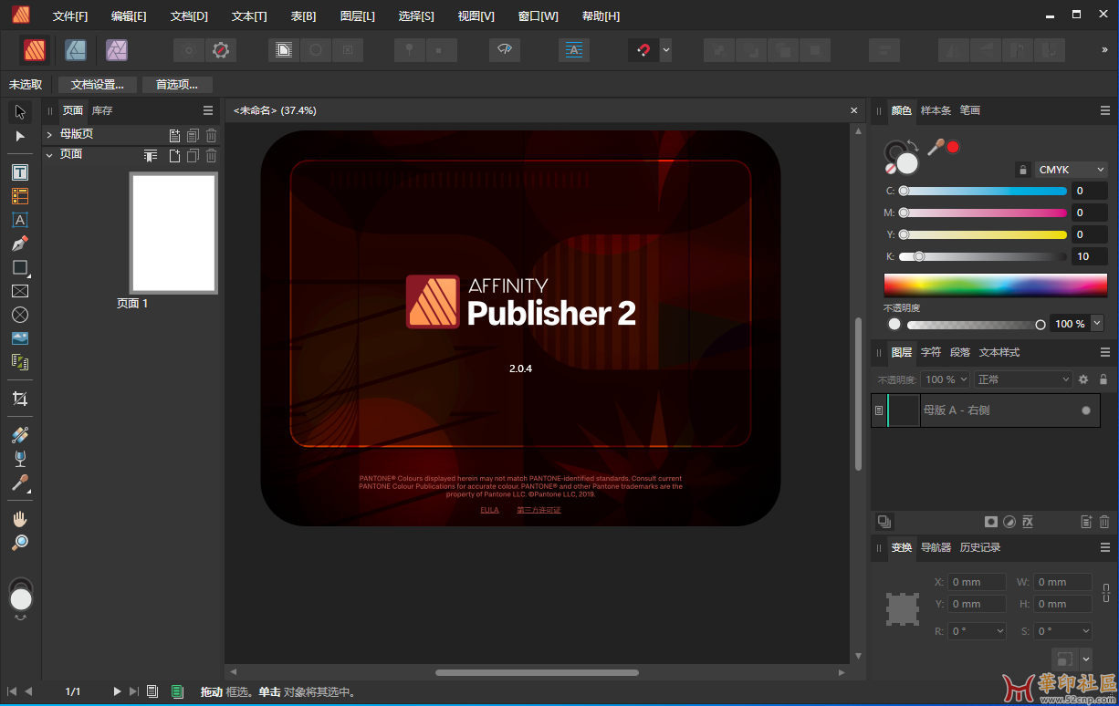This screenshot has height=706, width=1119.
Task: Select the Picture Frame Rectangle tool
Action: (x=20, y=291)
